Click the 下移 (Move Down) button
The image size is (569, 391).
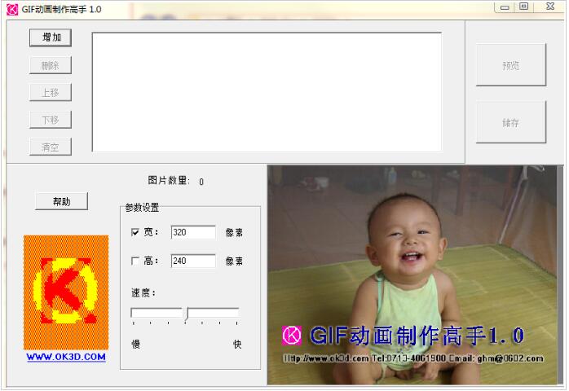[51, 120]
